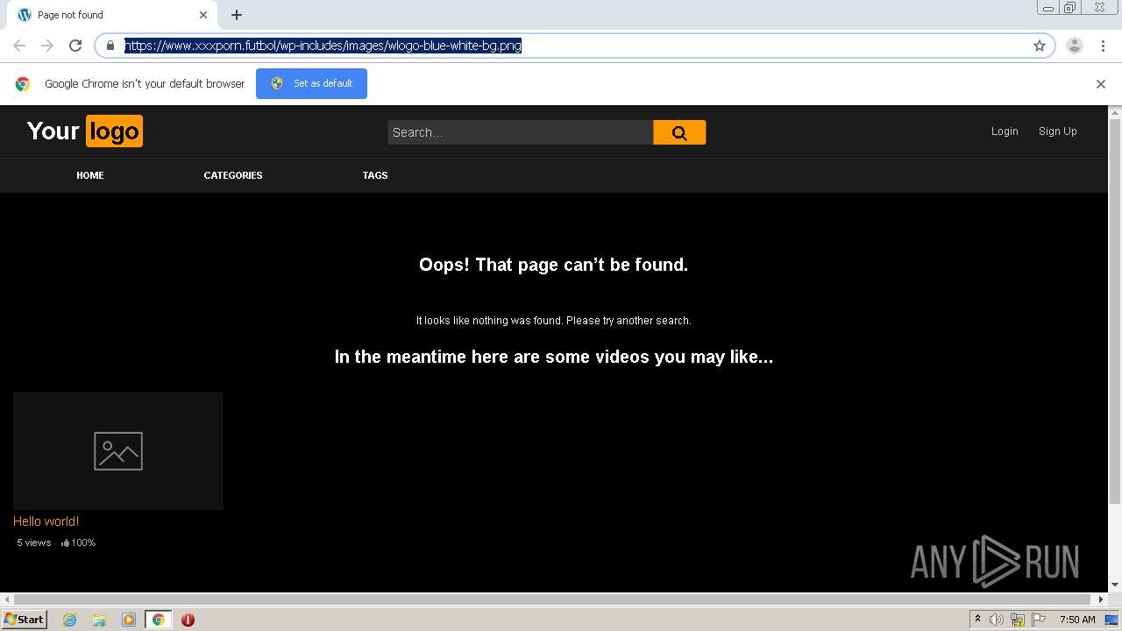Open TAGS menu item
The width and height of the screenshot is (1122, 631).
click(375, 175)
